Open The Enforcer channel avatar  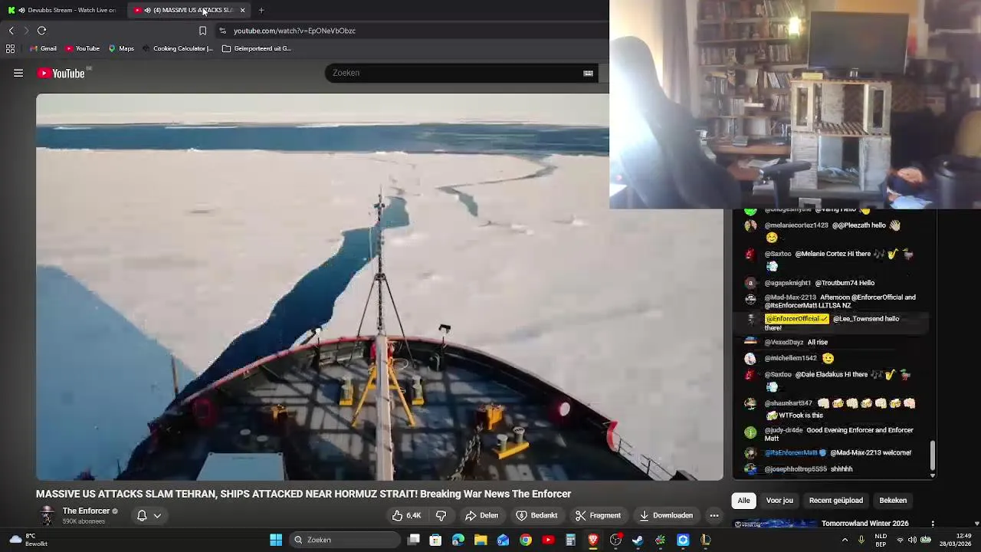pos(48,515)
